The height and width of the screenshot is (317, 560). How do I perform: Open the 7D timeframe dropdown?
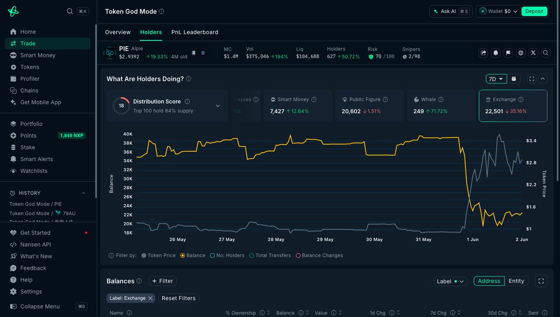tap(497, 79)
